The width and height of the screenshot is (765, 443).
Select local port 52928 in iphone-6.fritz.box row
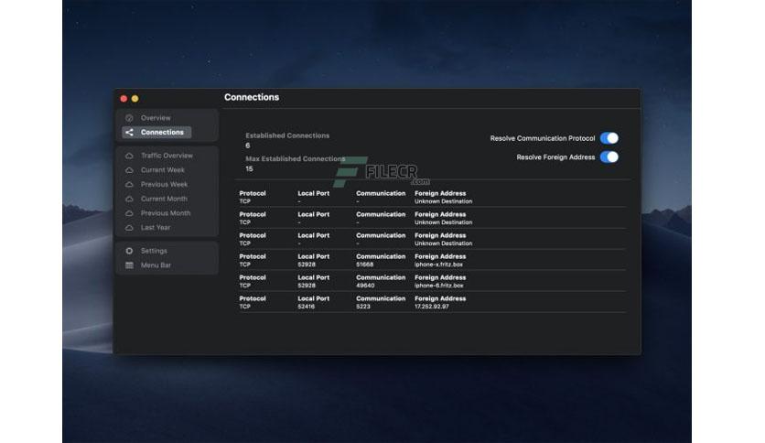pos(307,286)
